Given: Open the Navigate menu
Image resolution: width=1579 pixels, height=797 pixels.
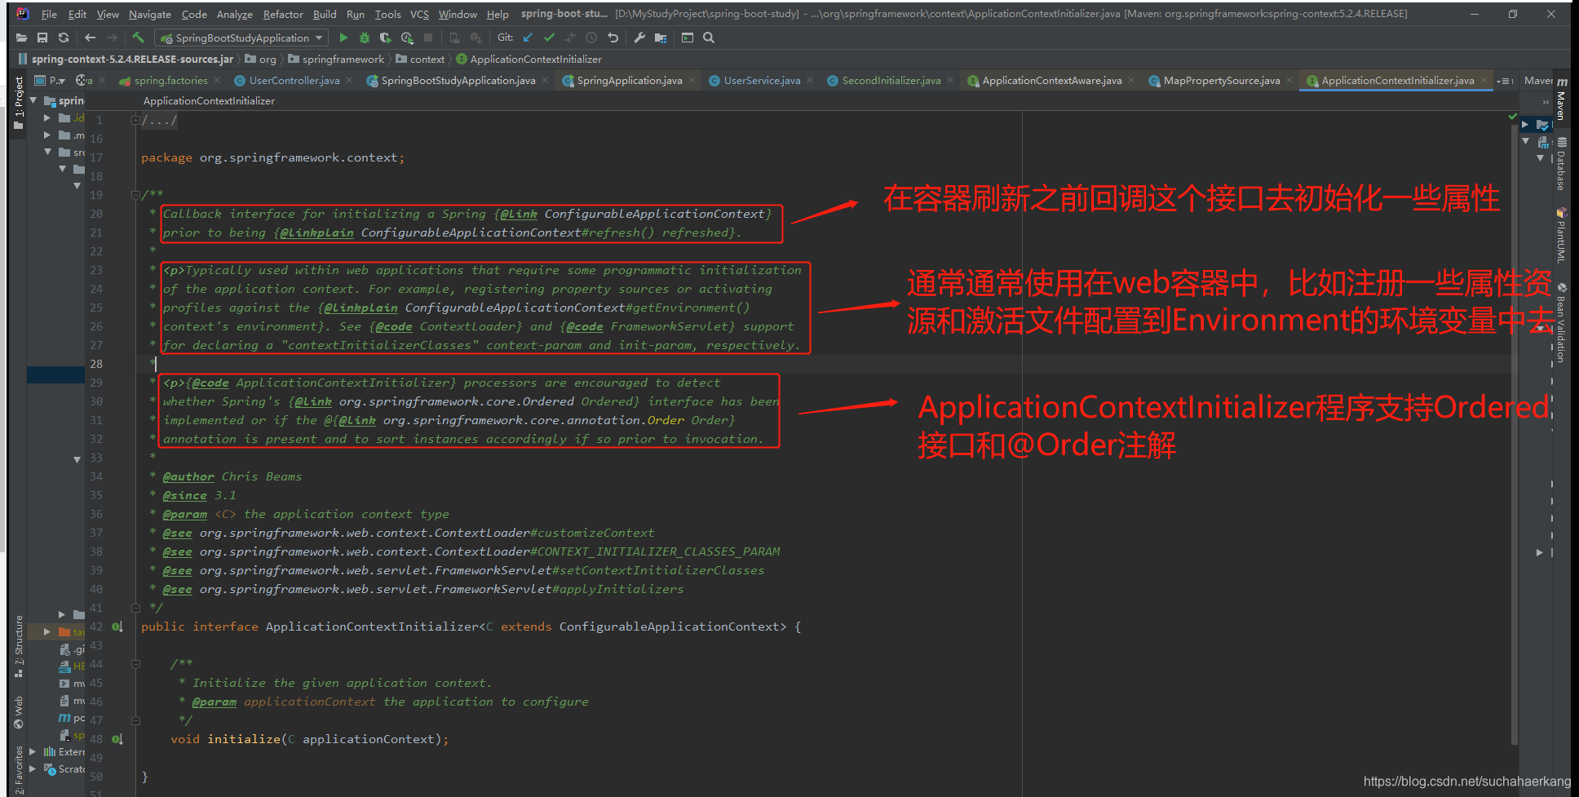Looking at the screenshot, I should click(150, 14).
